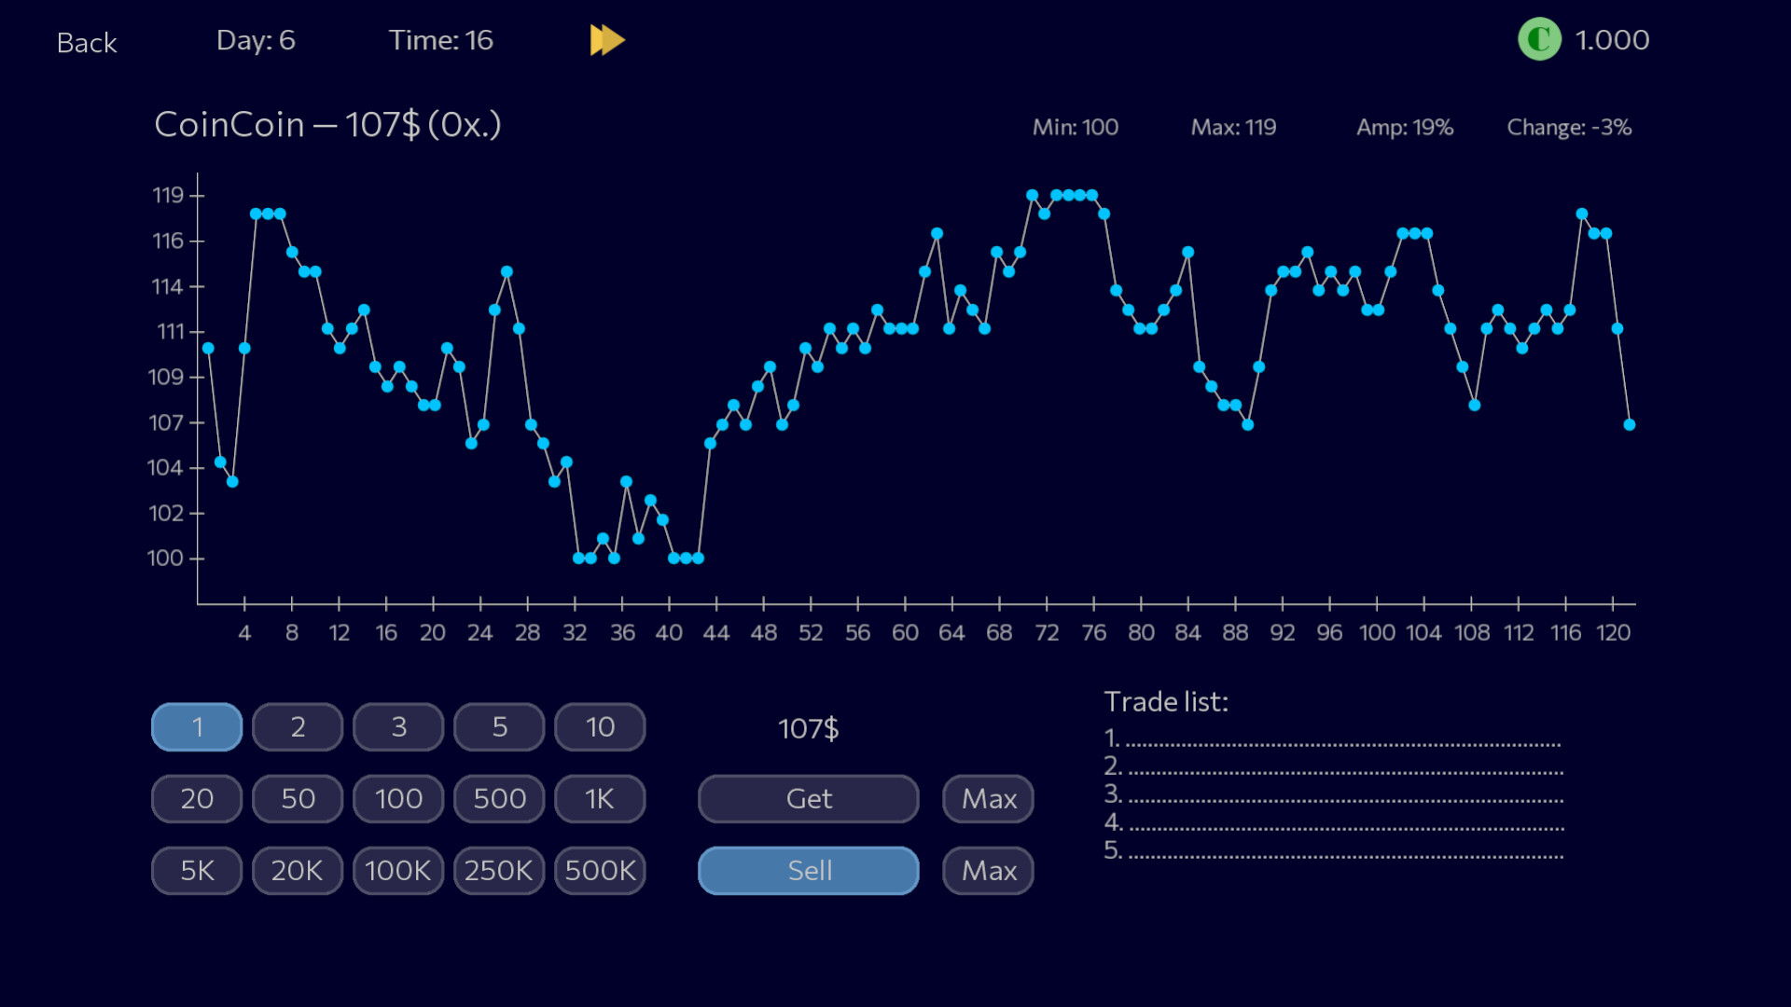Select the 5K quantity preset
This screenshot has height=1007, width=1791.
click(x=196, y=870)
